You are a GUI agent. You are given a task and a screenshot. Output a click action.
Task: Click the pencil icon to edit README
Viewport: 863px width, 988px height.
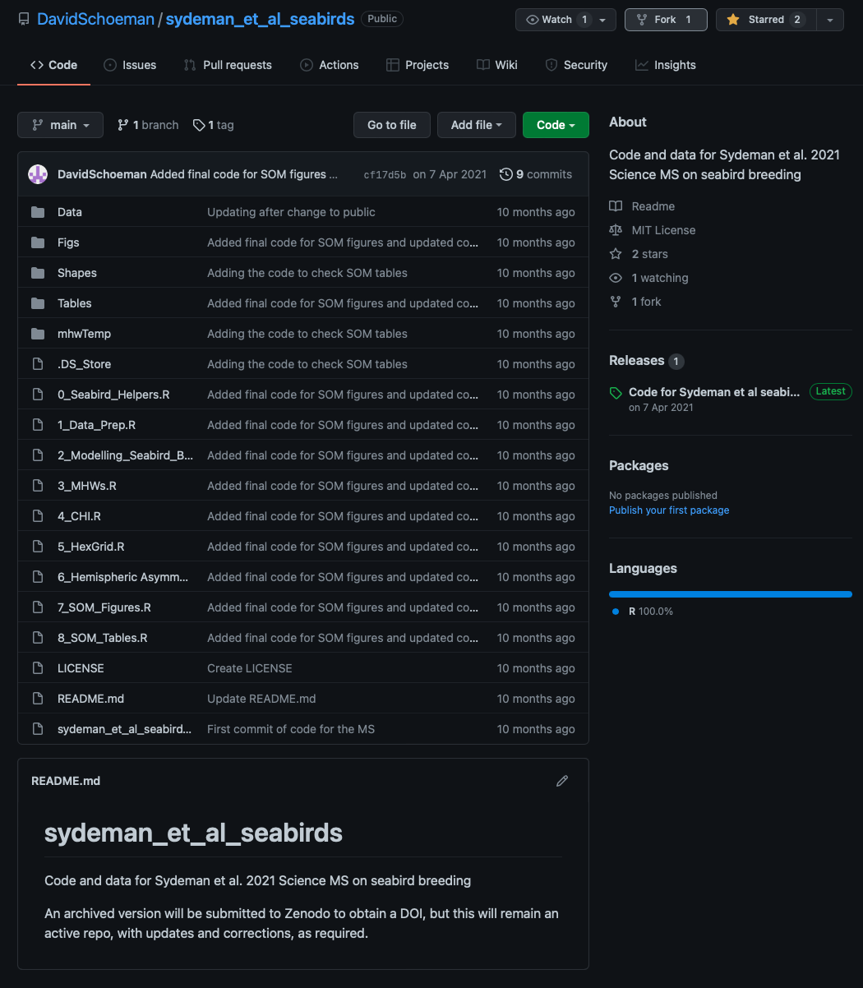(x=562, y=781)
